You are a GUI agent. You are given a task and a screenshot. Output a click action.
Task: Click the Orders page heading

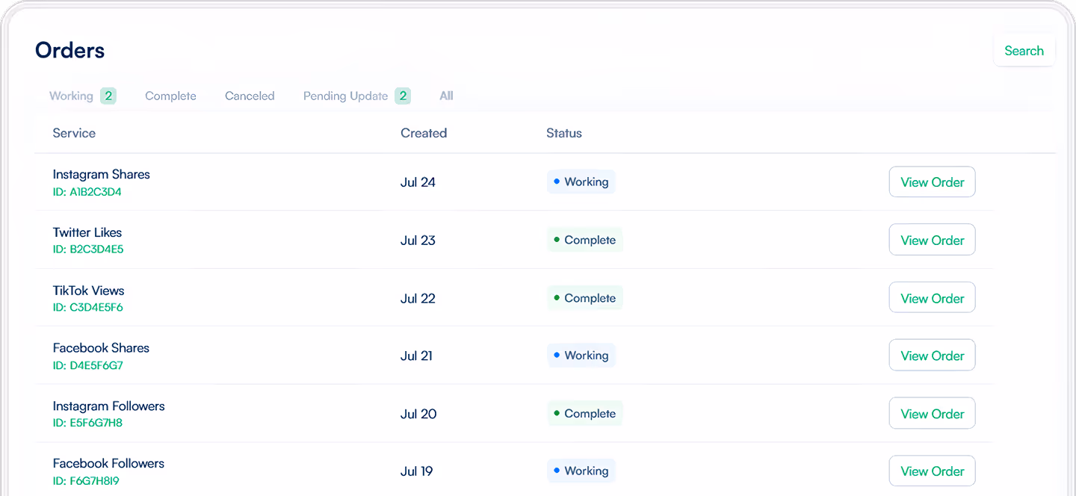(x=70, y=50)
